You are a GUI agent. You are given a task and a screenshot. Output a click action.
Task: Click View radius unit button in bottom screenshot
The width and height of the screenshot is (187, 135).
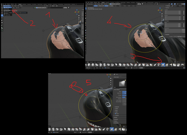(x=124, y=93)
